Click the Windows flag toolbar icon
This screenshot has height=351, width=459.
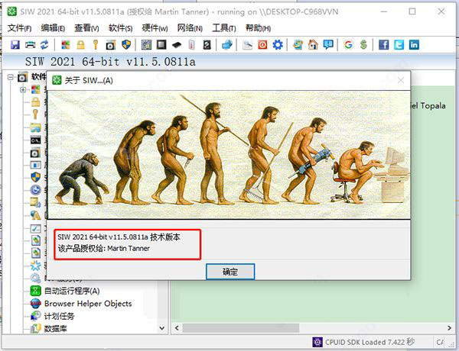pos(66,45)
